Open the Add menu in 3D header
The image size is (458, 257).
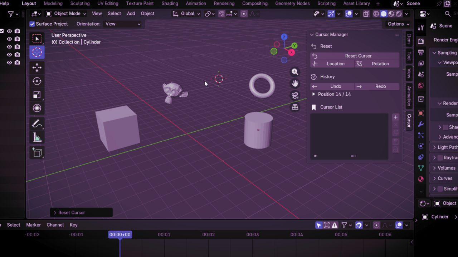(131, 14)
